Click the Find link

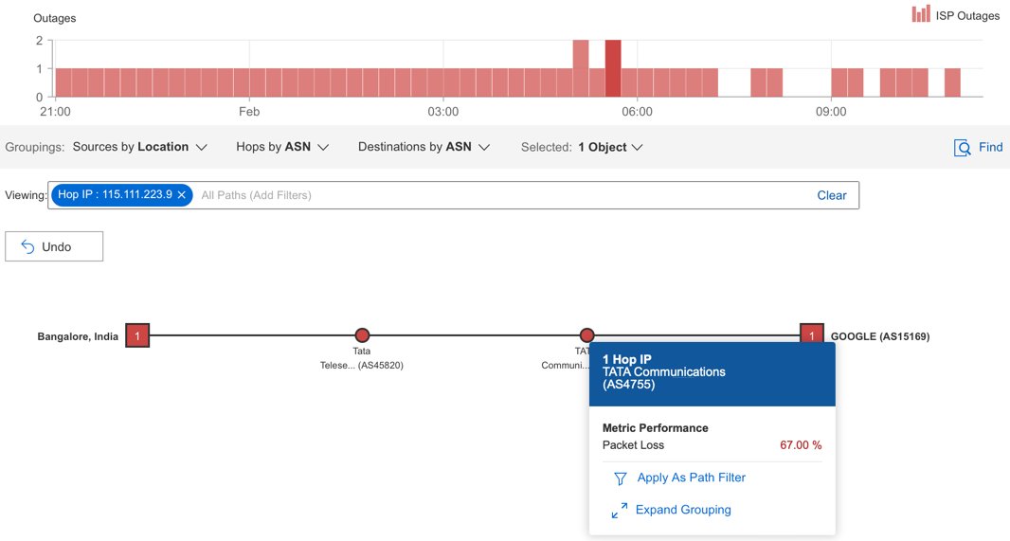point(991,147)
